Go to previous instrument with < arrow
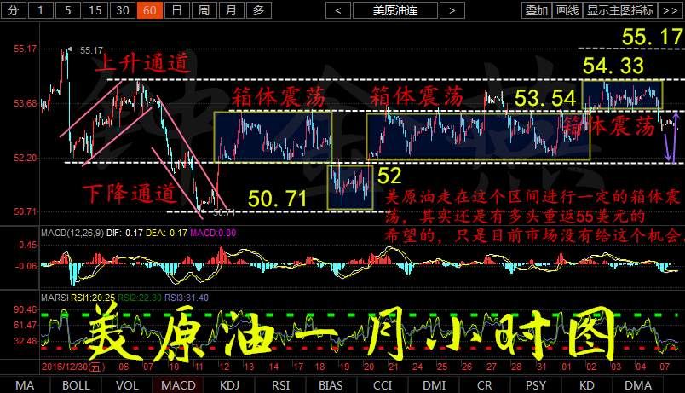The width and height of the screenshot is (685, 393). click(x=338, y=10)
